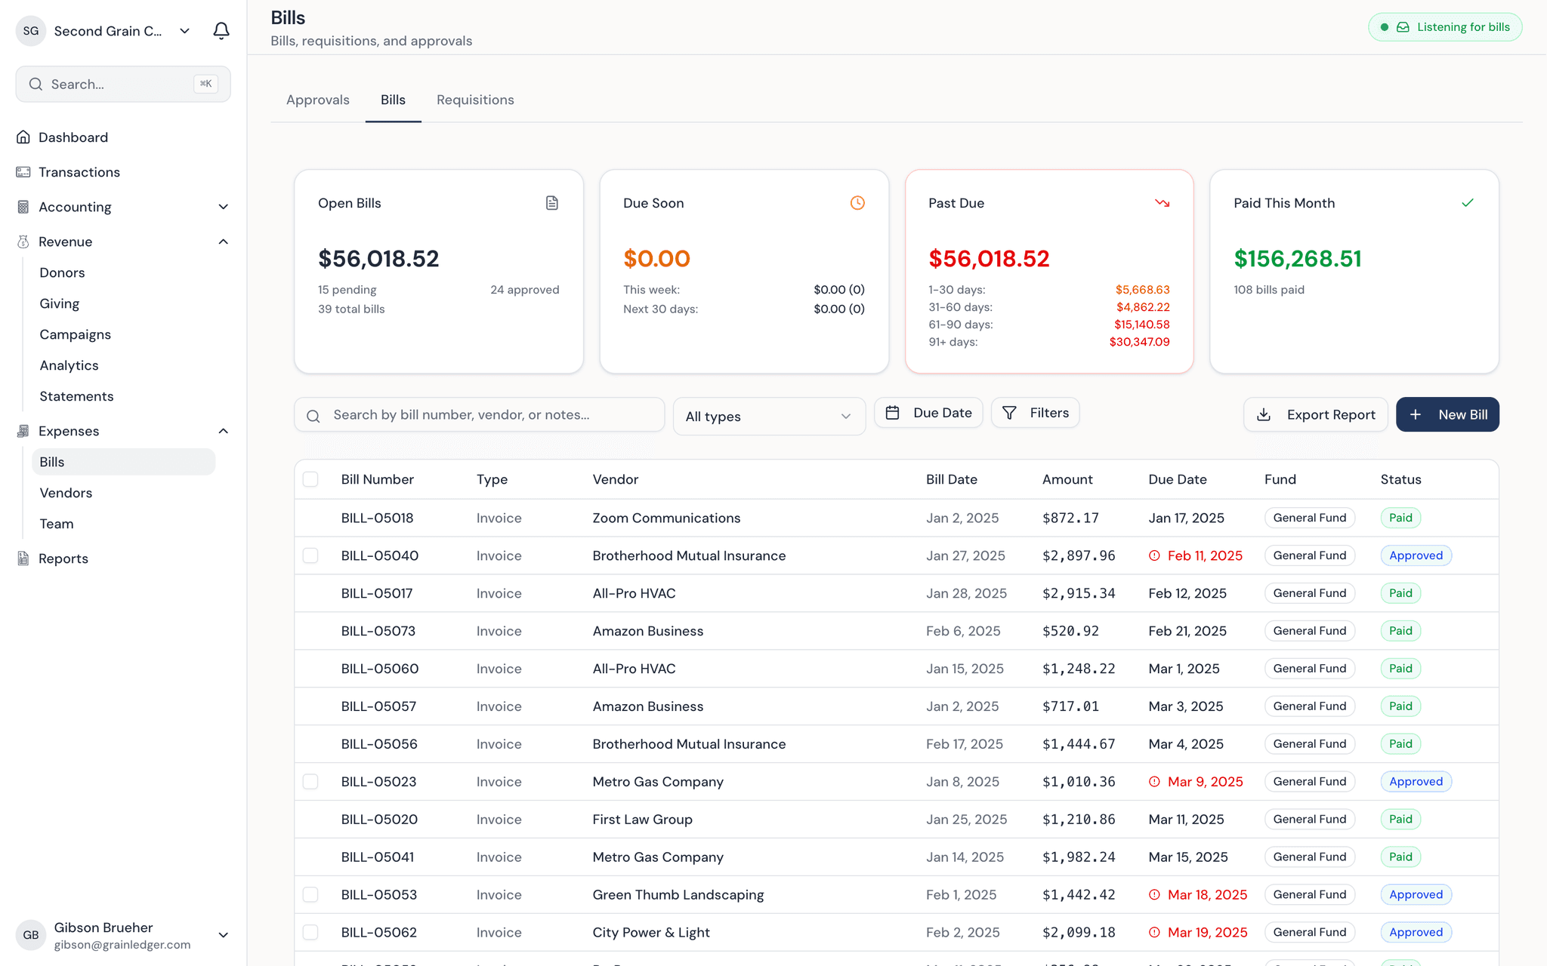This screenshot has height=966, width=1547.
Task: Click the New Bill button
Action: (x=1447, y=414)
